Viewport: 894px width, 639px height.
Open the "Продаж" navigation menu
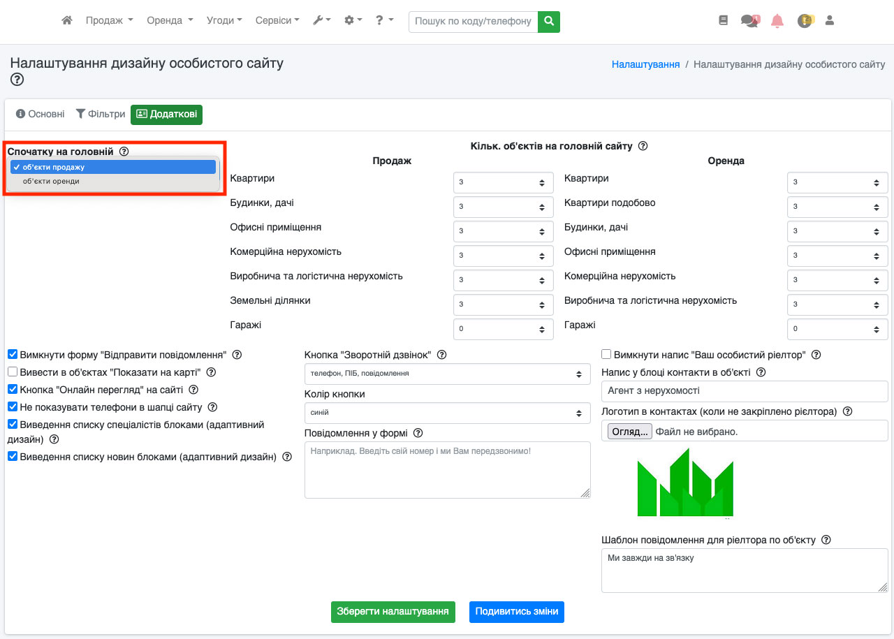coord(109,21)
